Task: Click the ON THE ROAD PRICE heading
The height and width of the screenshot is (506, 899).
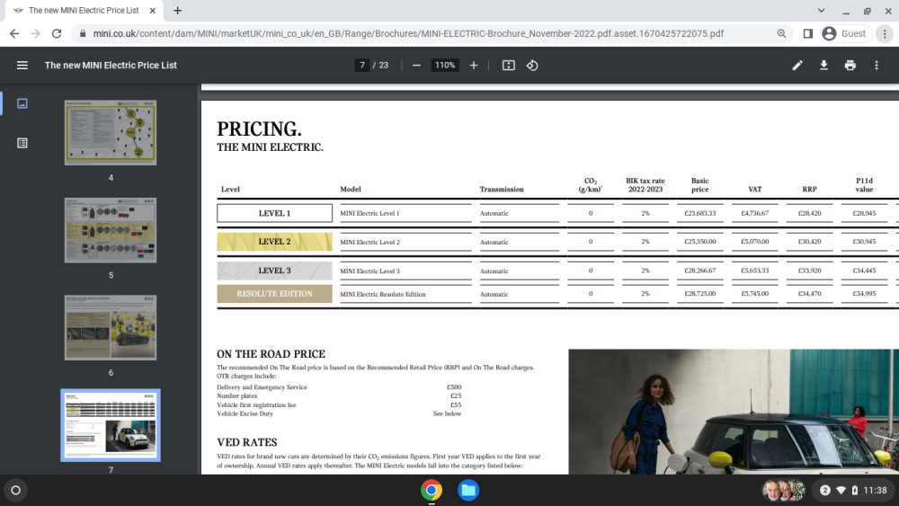Action: [x=271, y=354]
